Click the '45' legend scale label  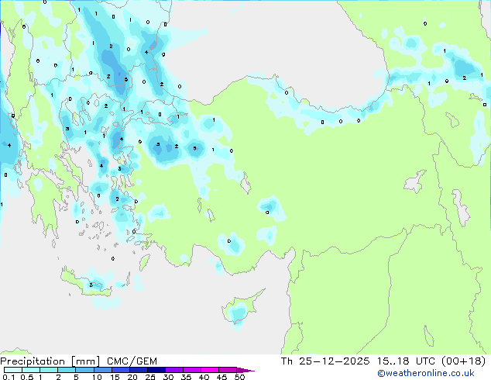pyautogui.click(x=221, y=377)
